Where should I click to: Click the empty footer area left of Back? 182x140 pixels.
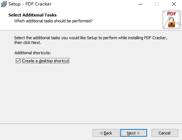click(x=46, y=133)
